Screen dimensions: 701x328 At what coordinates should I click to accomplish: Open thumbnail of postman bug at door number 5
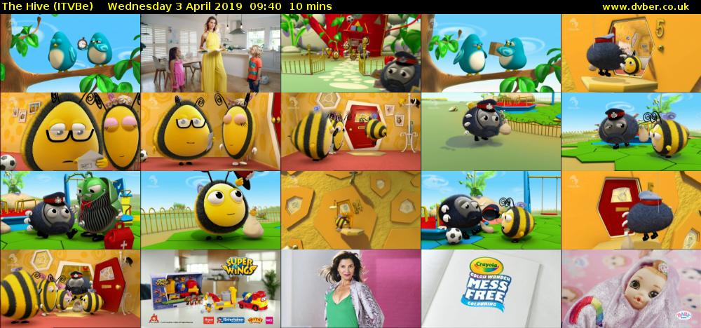tap(632, 53)
